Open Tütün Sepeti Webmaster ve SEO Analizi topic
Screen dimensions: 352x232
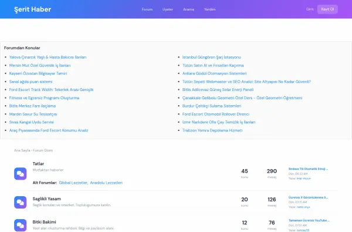[246, 82]
